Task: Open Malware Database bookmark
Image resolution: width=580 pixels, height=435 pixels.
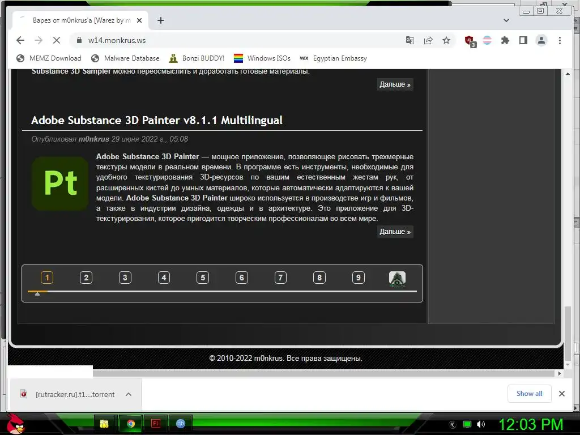Action: click(125, 58)
